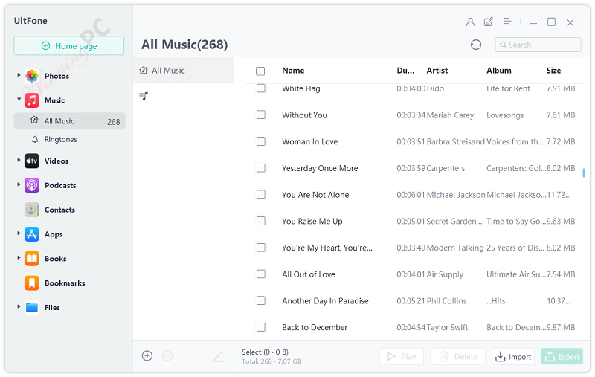Click the Ringtones bell icon
The width and height of the screenshot is (595, 377).
coord(35,140)
